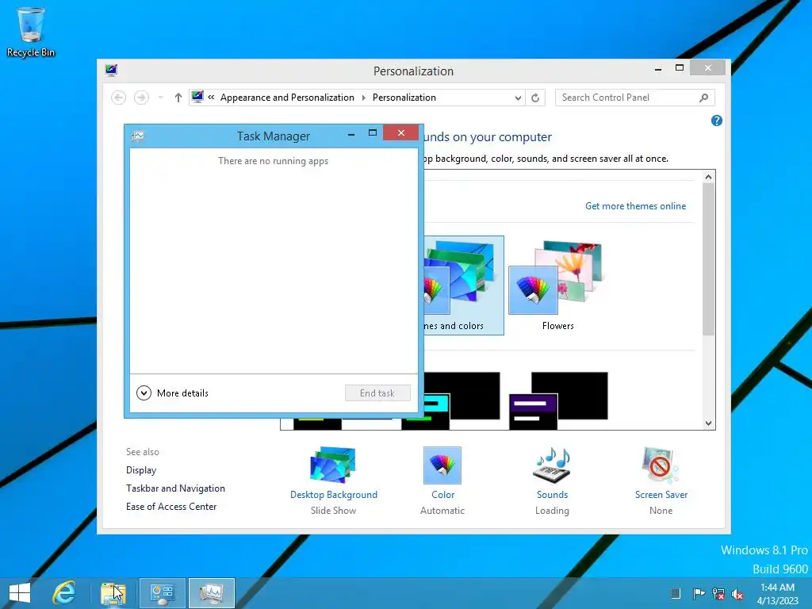Open Get more themes online link
The height and width of the screenshot is (609, 812).
[635, 206]
